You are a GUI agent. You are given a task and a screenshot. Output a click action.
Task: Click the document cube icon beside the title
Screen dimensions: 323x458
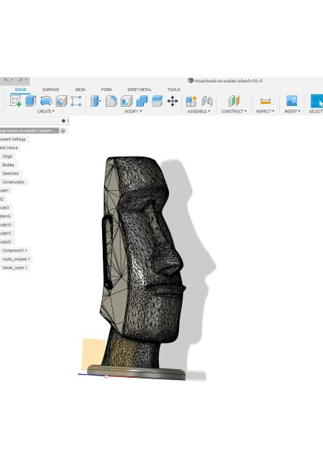point(190,81)
